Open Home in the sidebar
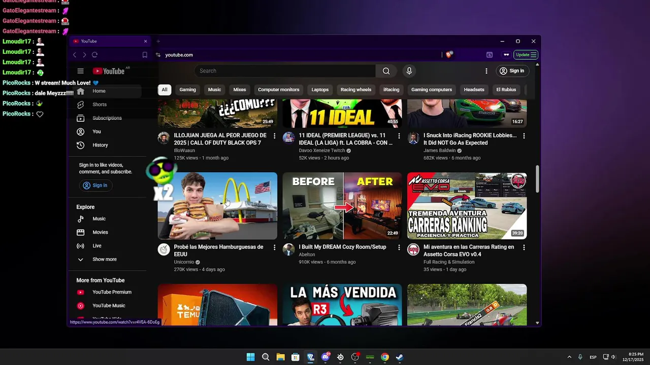Screen dimensions: 650x365 tap(108, 91)
